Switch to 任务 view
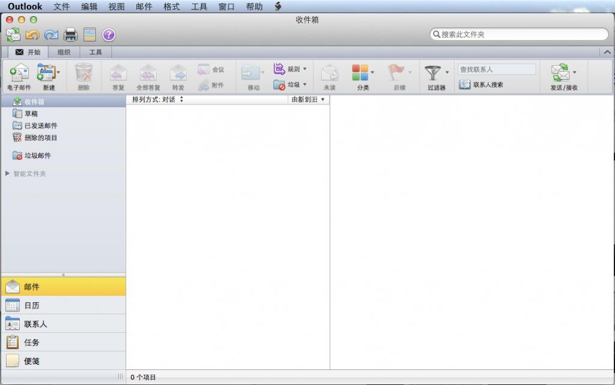615x385 pixels. (x=63, y=342)
